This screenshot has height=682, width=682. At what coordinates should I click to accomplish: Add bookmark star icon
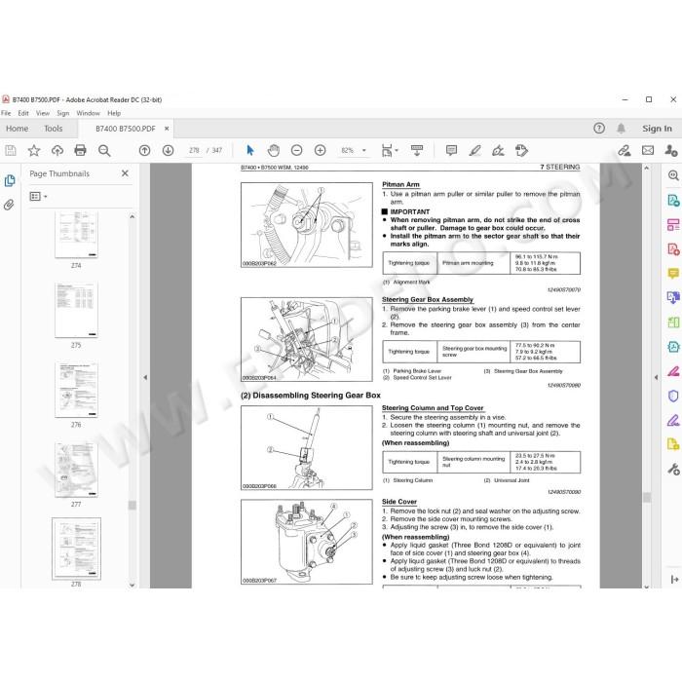(34, 150)
